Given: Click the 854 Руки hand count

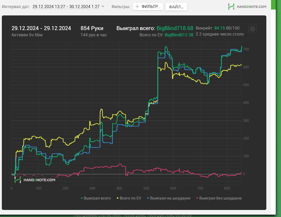Looking at the screenshot, I should coord(92,28).
